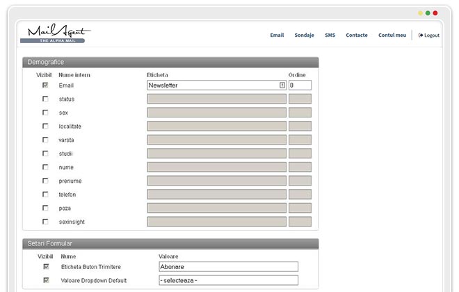Click the Newsletter label input field

(x=212, y=86)
